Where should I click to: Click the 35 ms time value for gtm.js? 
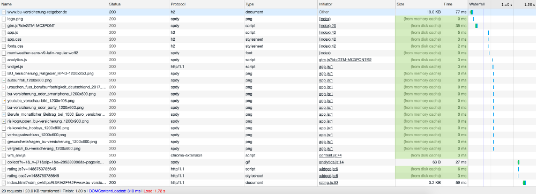(x=460, y=26)
